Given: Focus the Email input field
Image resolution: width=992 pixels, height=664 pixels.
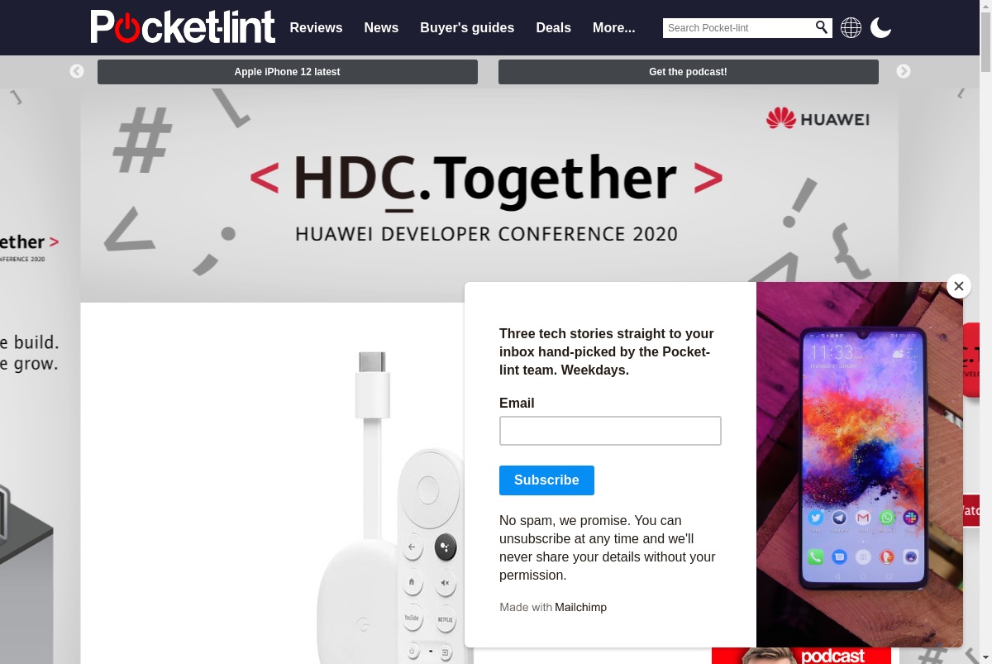Looking at the screenshot, I should coord(610,431).
